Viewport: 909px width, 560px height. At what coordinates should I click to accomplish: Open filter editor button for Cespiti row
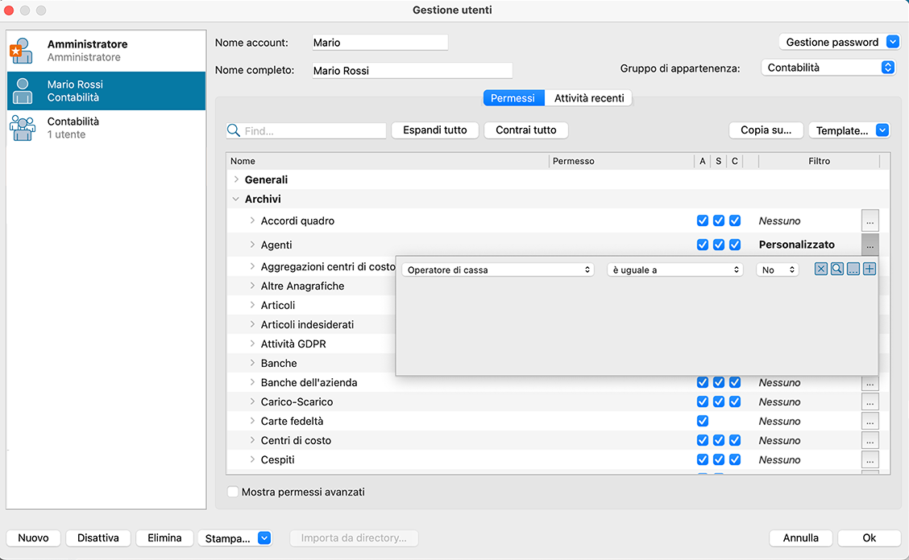pos(870,460)
